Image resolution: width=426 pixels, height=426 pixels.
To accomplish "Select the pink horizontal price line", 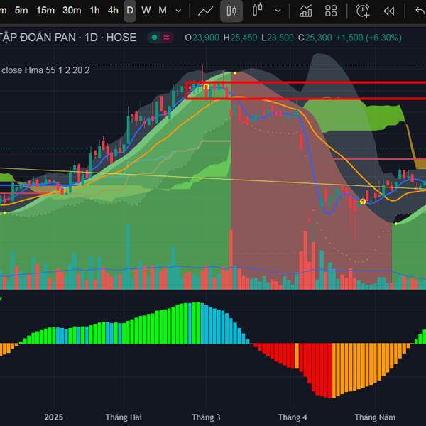I will click(380, 159).
